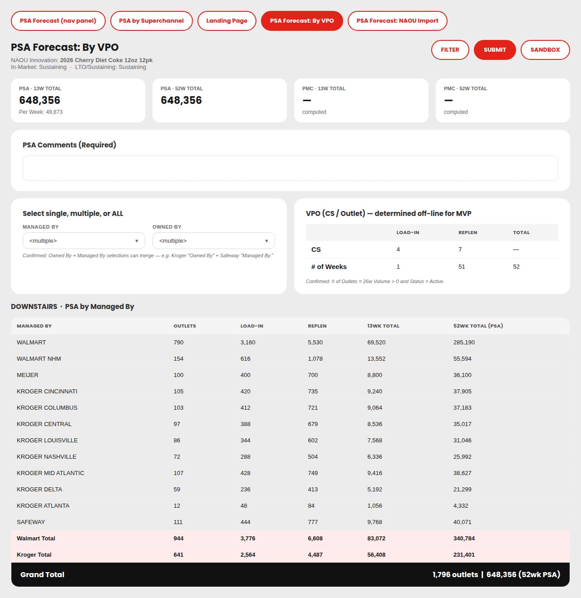The width and height of the screenshot is (581, 598).
Task: Click the PMC 52W Total card
Action: [x=503, y=100]
